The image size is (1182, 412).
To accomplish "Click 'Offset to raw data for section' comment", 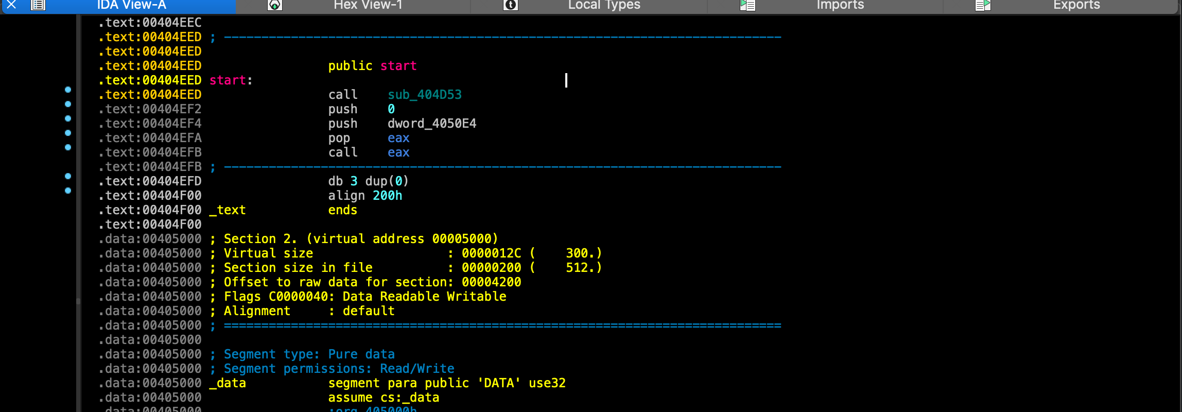I will (x=366, y=282).
